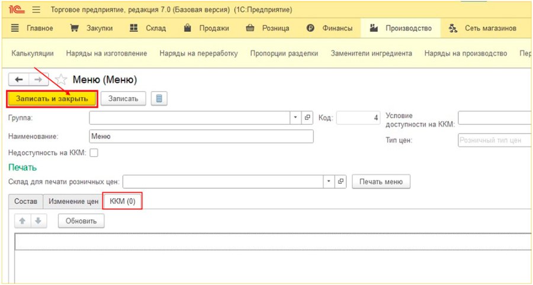Switch to the ККМ (0) tab
The width and height of the screenshot is (533, 285).
tap(123, 202)
